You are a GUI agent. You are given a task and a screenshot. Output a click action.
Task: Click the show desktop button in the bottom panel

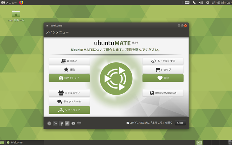click(x=2, y=142)
